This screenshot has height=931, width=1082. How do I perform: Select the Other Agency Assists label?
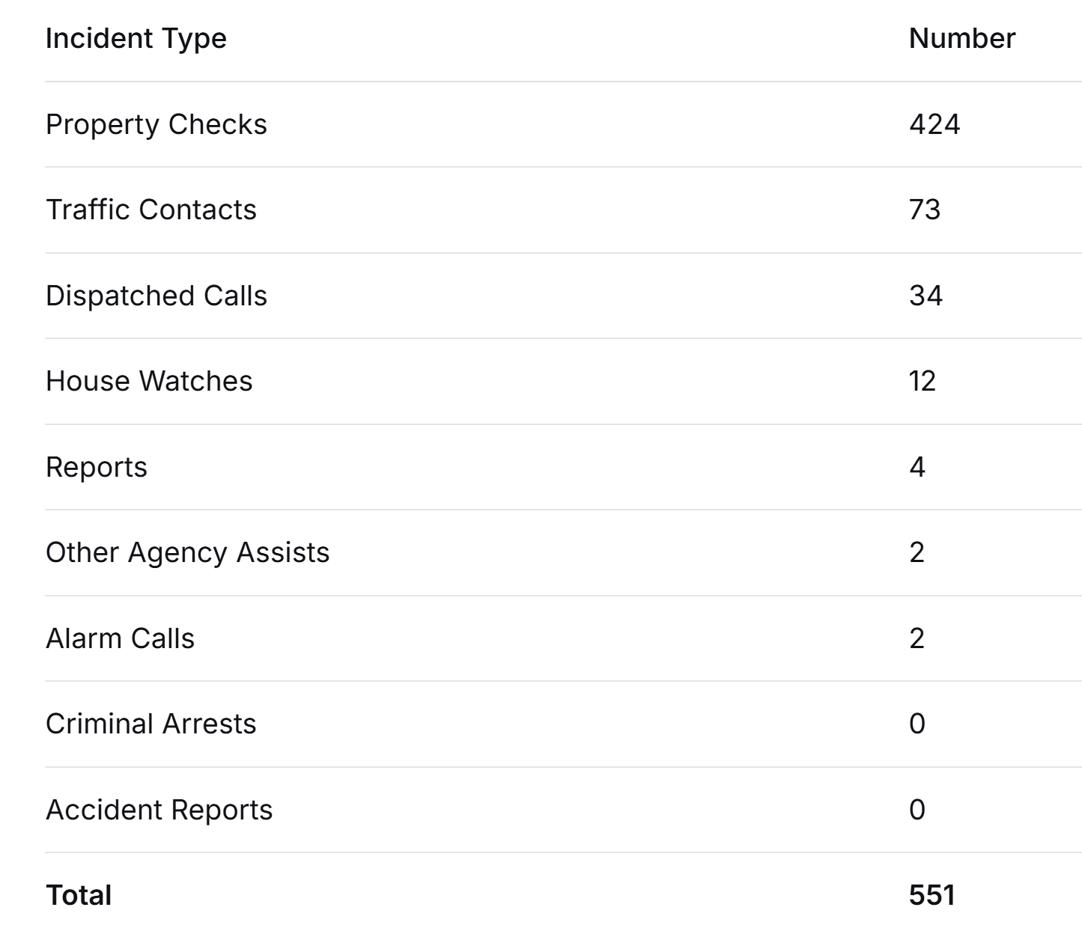pos(187,553)
